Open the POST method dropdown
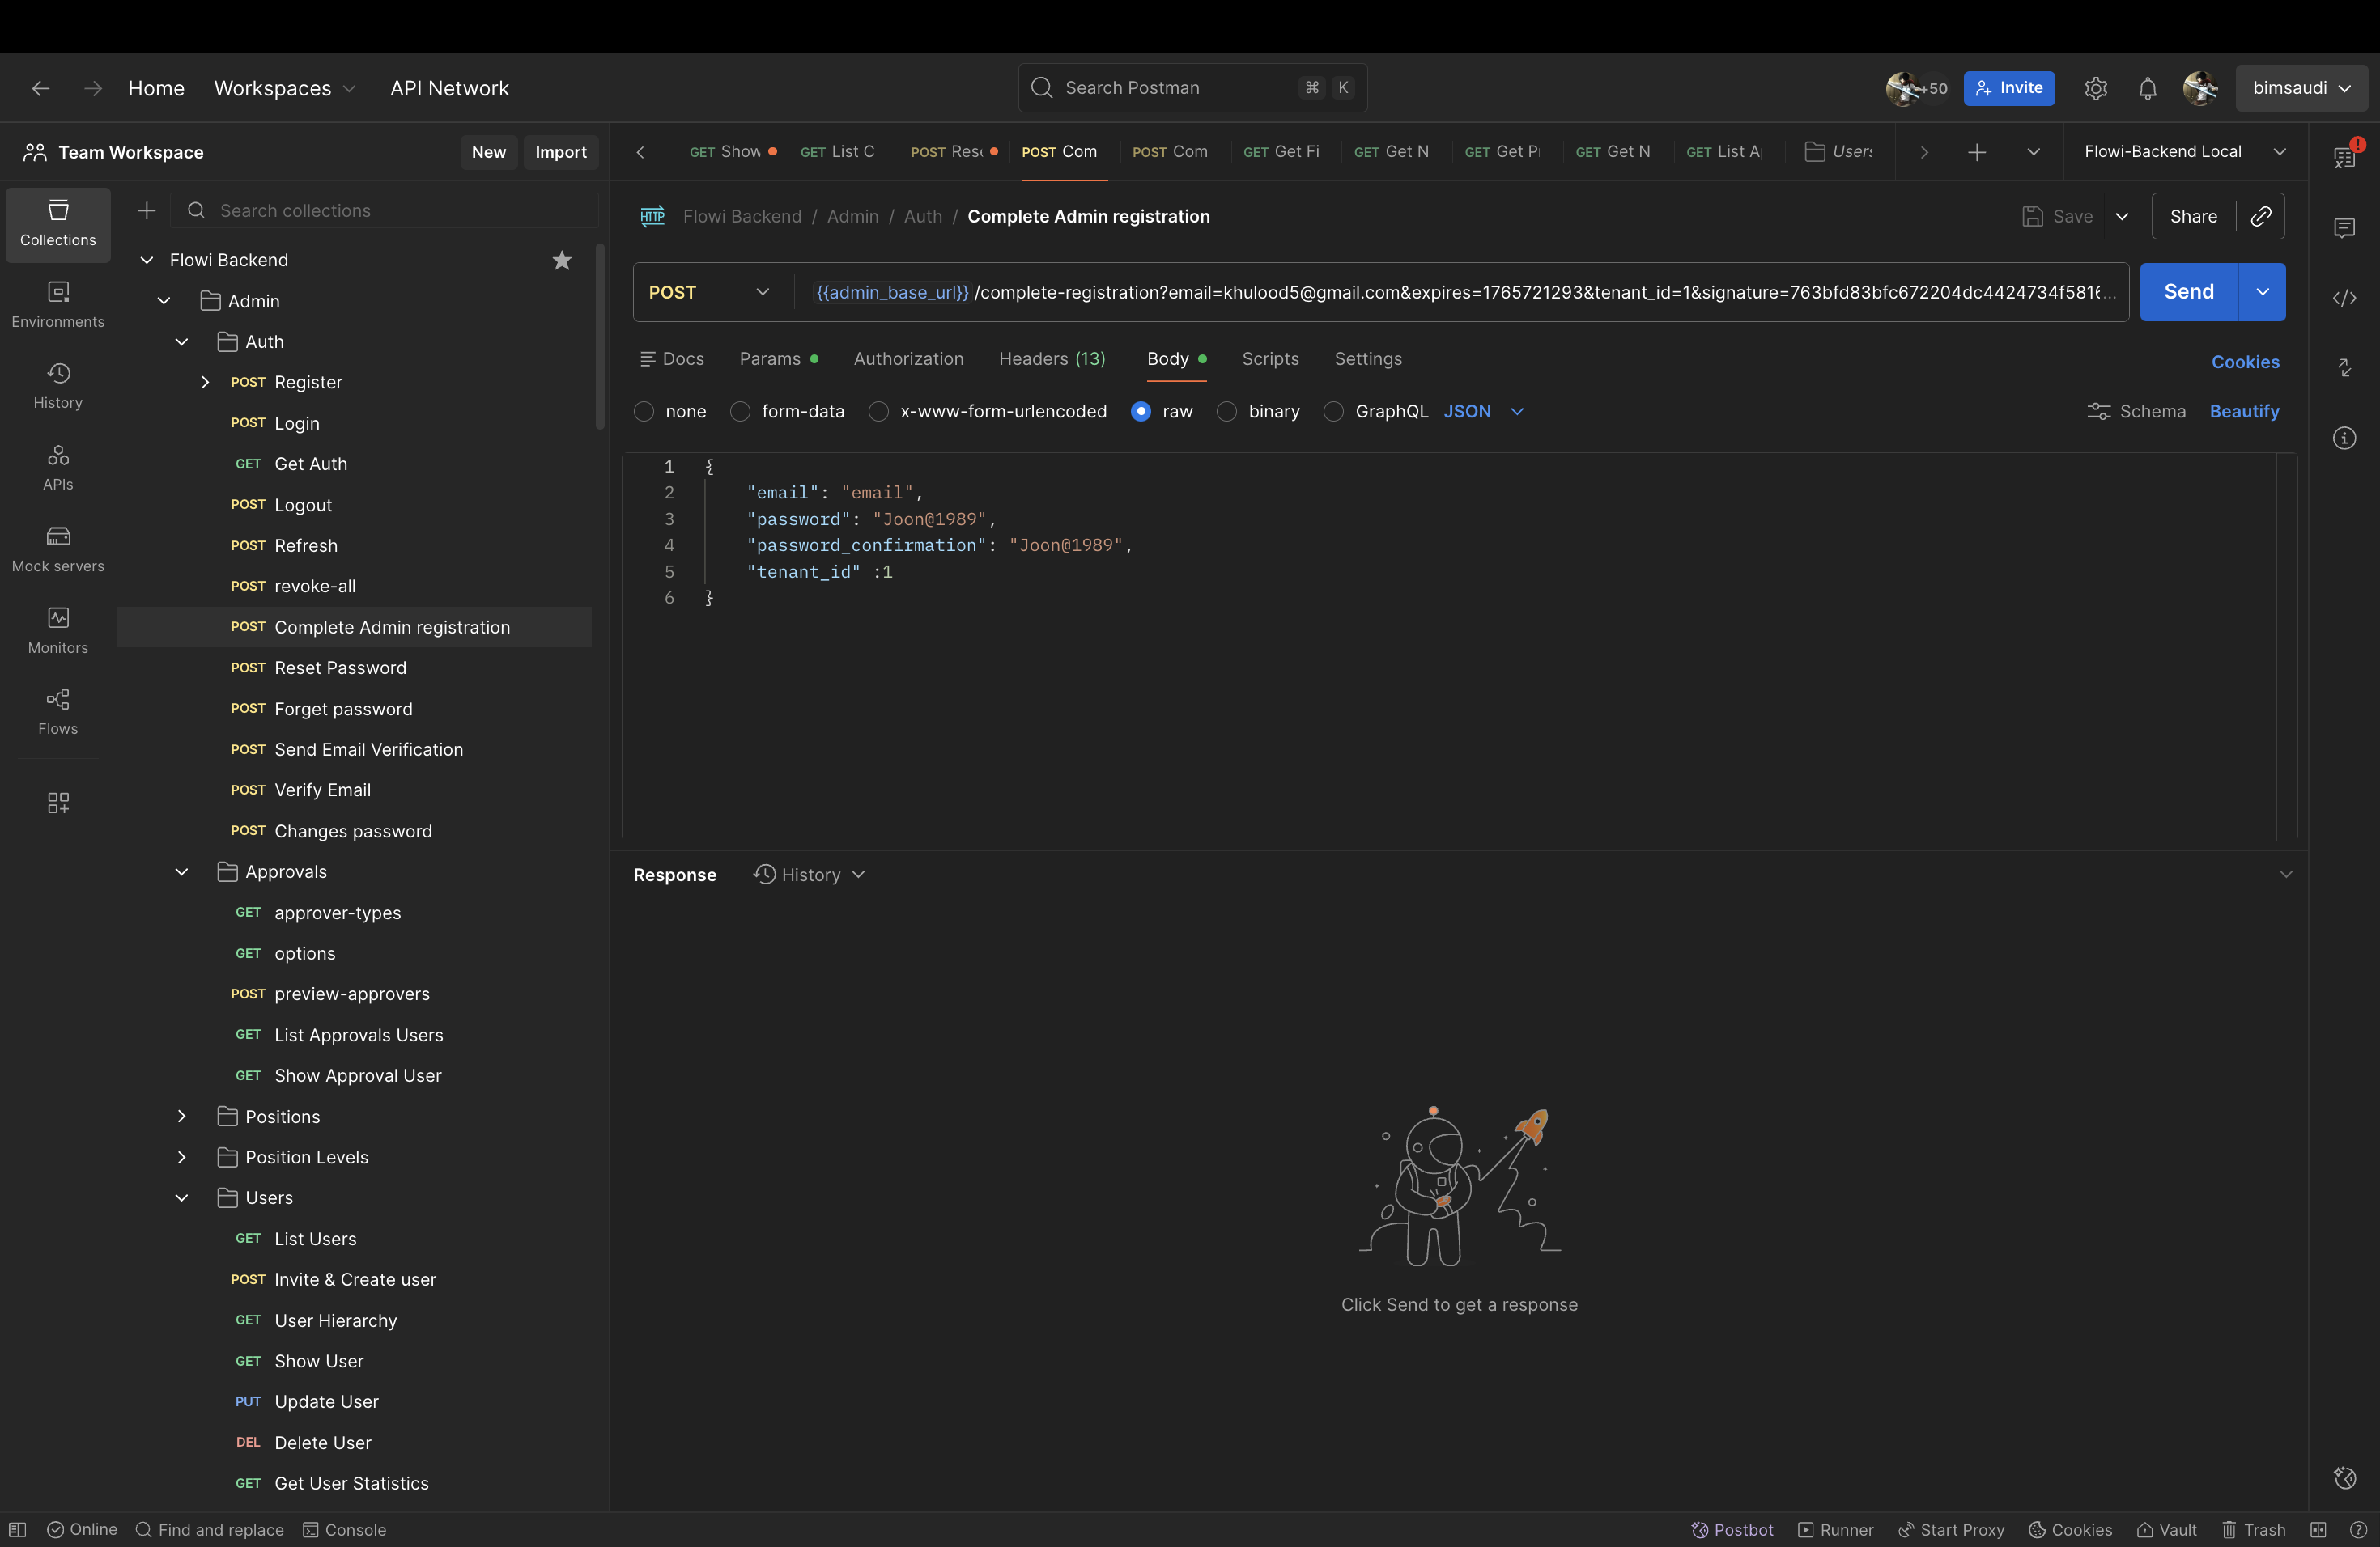 710,292
